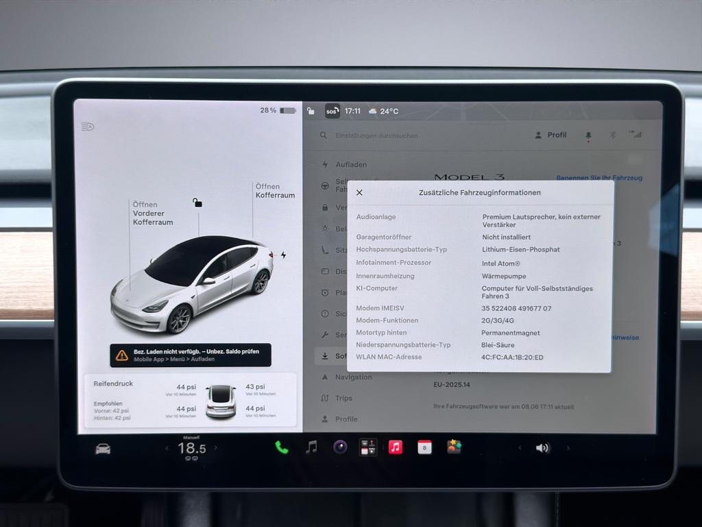
Task: Open the Toybox arcade icon
Action: tap(454, 447)
